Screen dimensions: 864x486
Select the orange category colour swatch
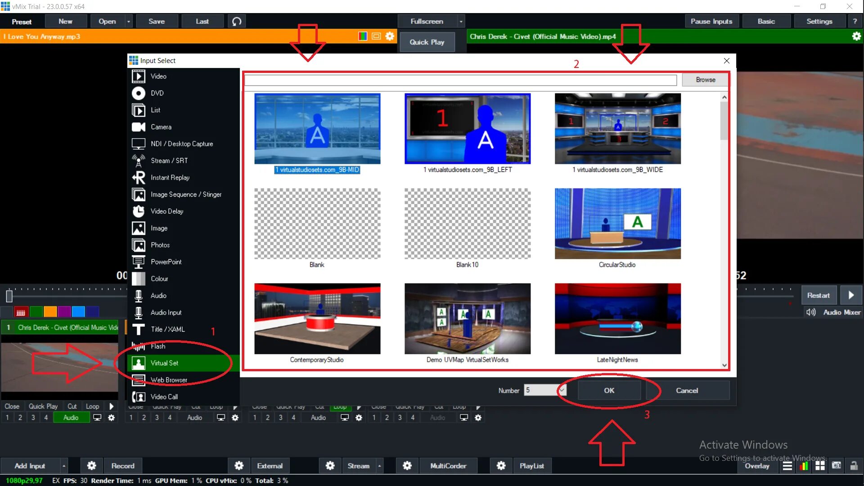(x=50, y=311)
